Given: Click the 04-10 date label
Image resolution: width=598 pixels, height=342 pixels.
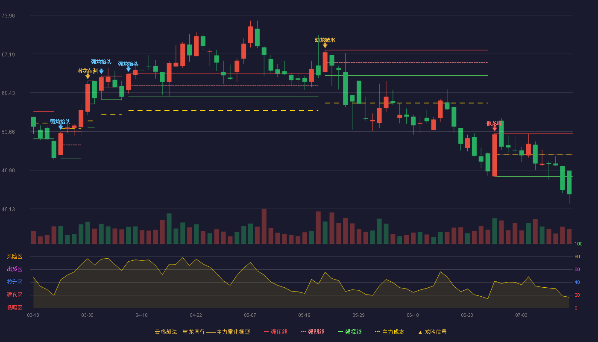Looking at the screenshot, I should coord(141,315).
